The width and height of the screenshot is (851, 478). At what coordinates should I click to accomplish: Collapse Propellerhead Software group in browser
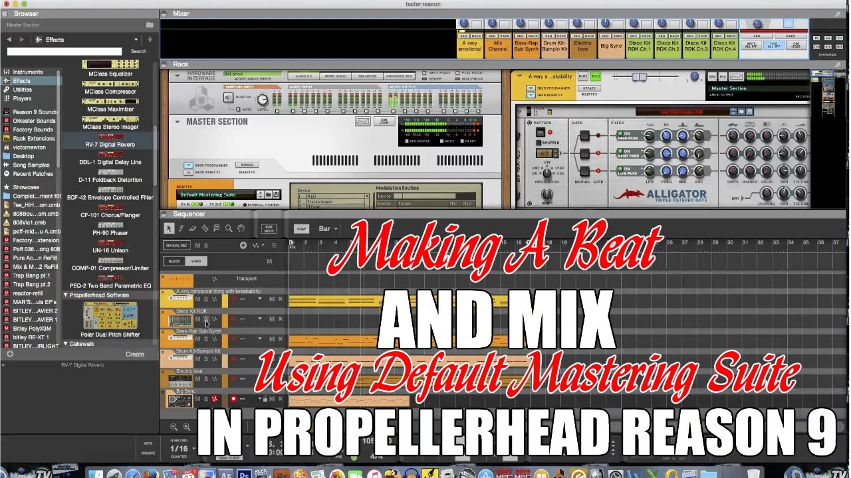pyautogui.click(x=66, y=295)
